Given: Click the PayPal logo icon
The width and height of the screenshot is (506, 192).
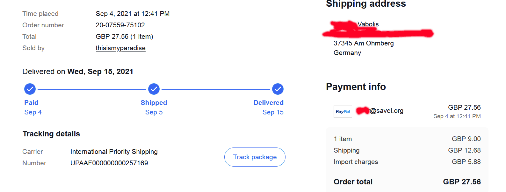Looking at the screenshot, I should pyautogui.click(x=343, y=112).
